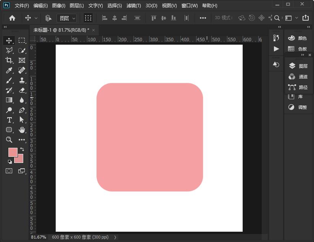Open the 图层 auto-select dropdown
Screen dimensions: 314x242
tap(66, 18)
